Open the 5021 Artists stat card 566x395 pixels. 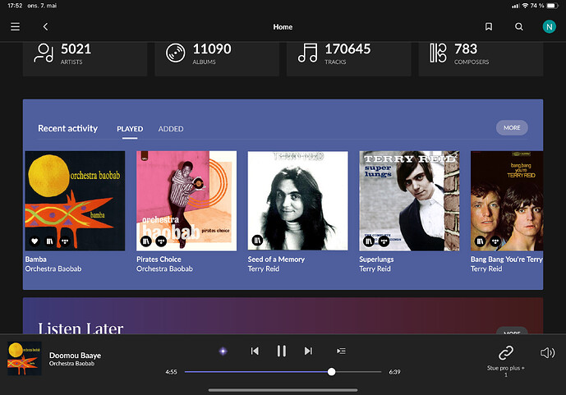(85, 59)
